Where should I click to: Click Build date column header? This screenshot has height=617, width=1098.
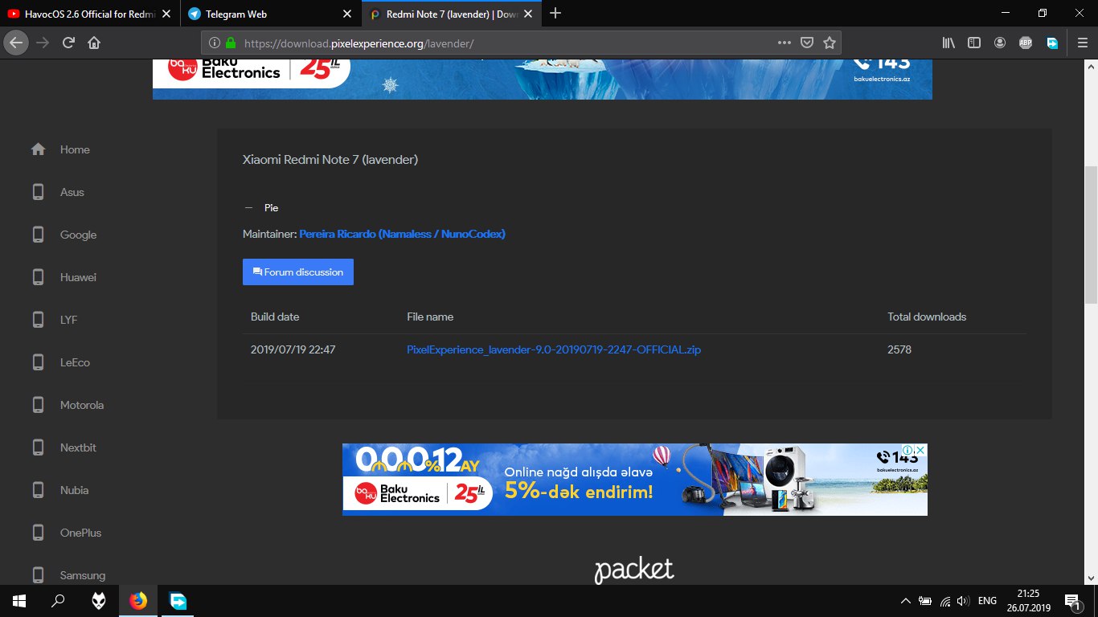tap(275, 317)
